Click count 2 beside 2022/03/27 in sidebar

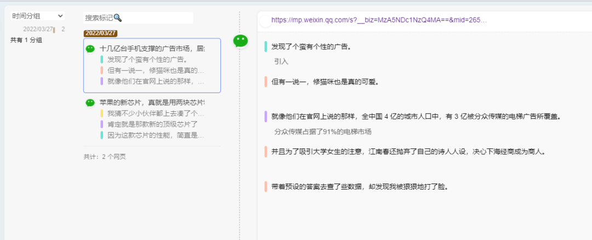(x=63, y=29)
